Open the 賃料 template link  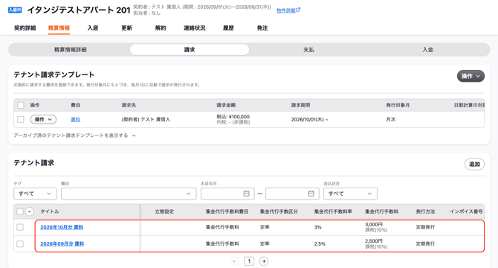pyautogui.click(x=75, y=120)
